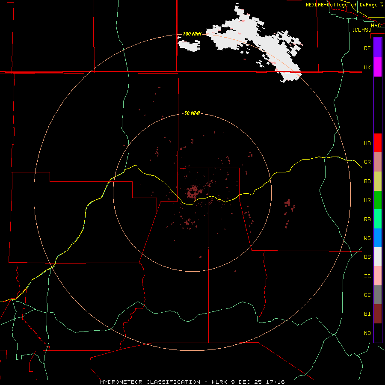Select the GR legend color block

[x=378, y=162]
